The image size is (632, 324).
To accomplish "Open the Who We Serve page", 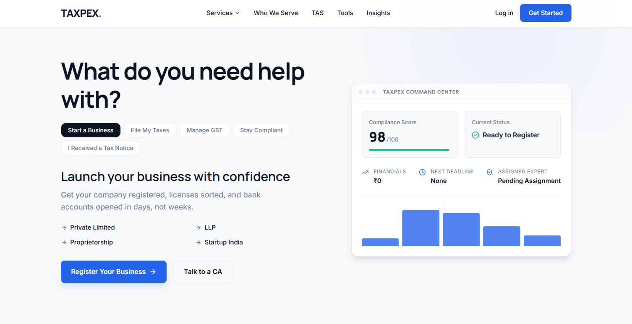I will [x=276, y=13].
